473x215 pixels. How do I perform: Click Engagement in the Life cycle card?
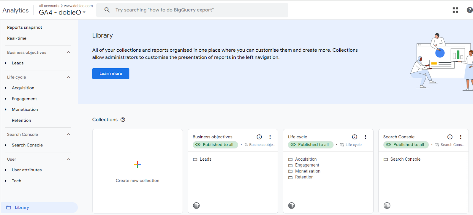click(x=307, y=165)
